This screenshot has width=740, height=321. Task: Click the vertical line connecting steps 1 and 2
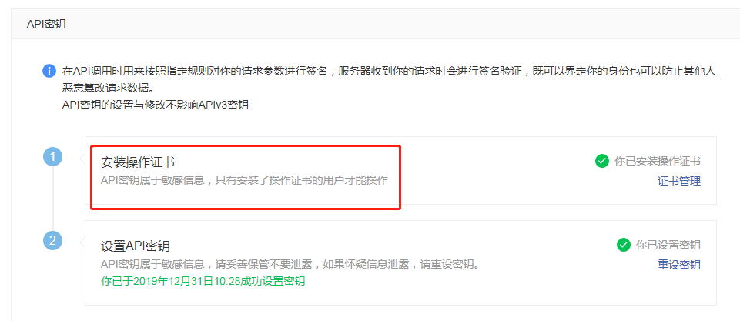[x=53, y=199]
